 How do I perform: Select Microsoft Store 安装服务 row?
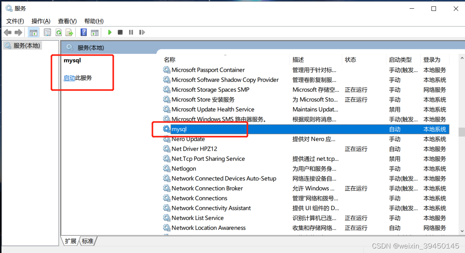click(x=203, y=100)
